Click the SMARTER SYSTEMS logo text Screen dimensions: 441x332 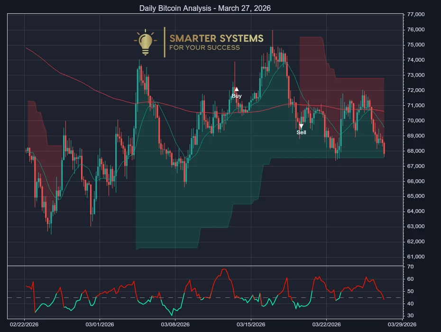216,39
